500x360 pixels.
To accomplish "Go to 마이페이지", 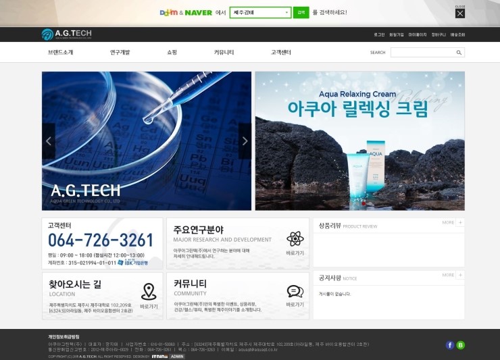I will [418, 34].
